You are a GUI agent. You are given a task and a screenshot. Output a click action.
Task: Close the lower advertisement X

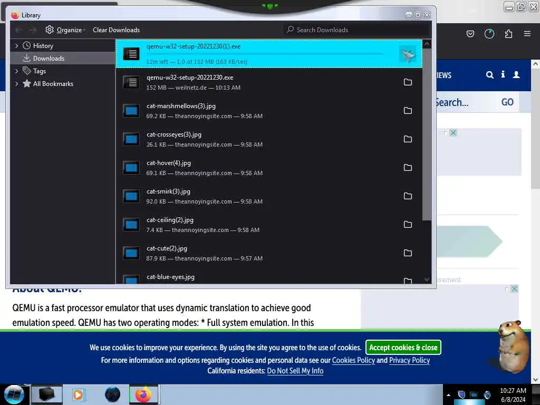click(x=514, y=289)
